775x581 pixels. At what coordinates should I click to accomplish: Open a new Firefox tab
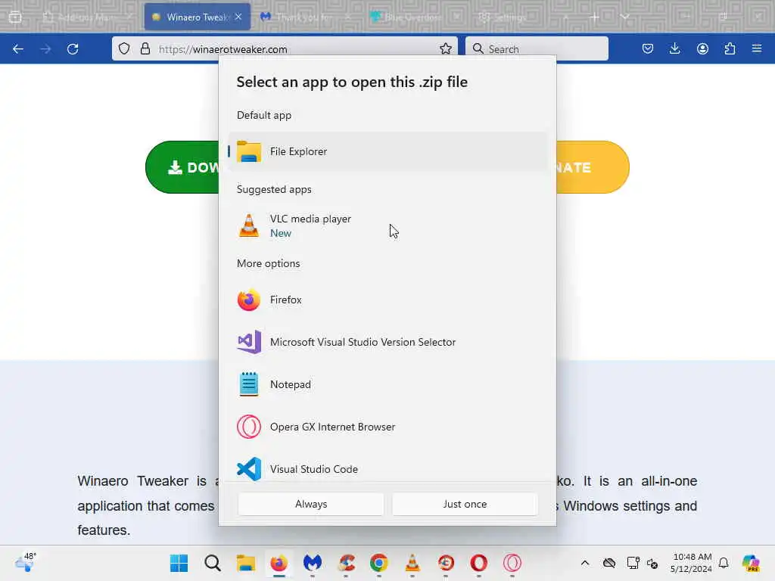point(595,17)
